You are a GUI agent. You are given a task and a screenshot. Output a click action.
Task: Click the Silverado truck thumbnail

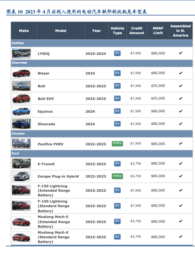coord(21,124)
